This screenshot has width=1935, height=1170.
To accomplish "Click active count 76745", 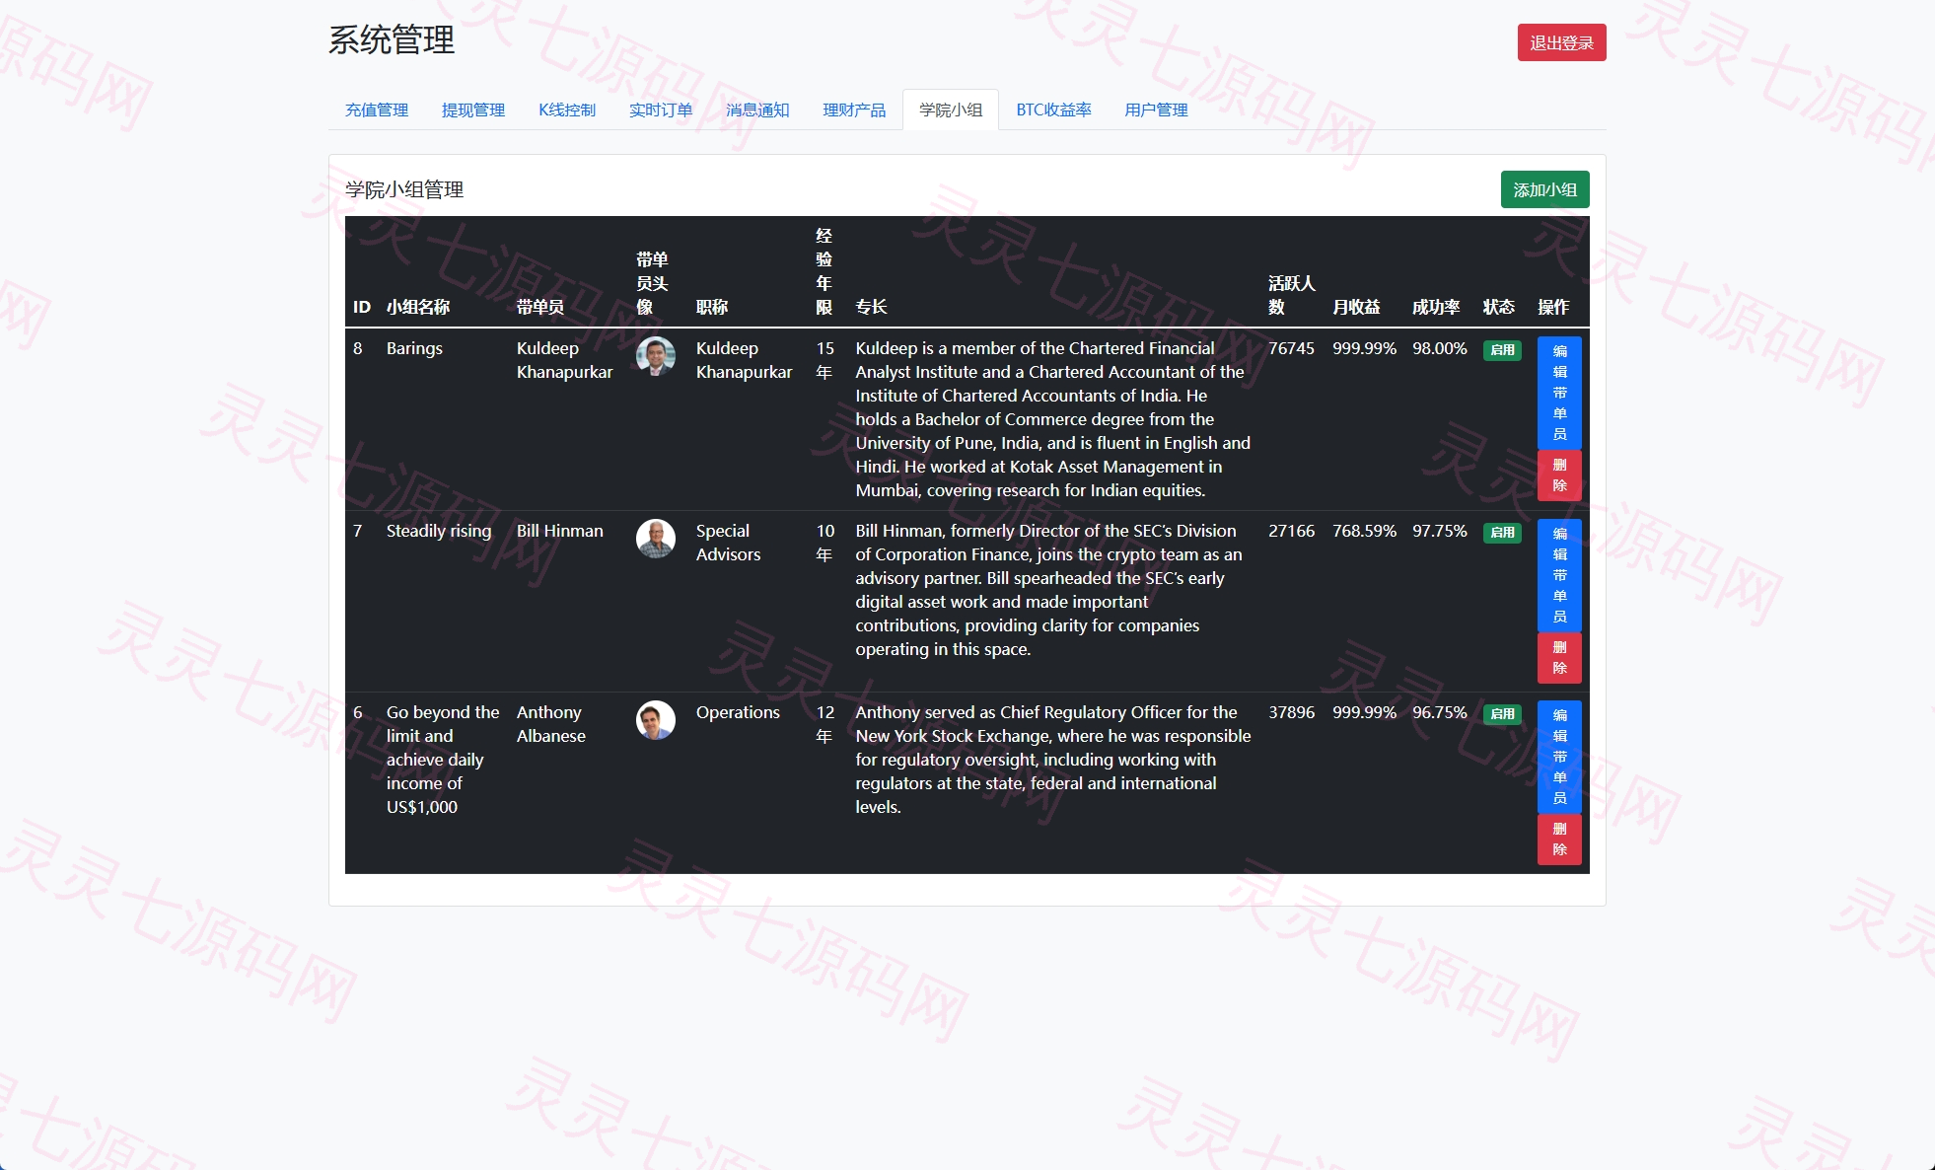I will click(x=1291, y=348).
